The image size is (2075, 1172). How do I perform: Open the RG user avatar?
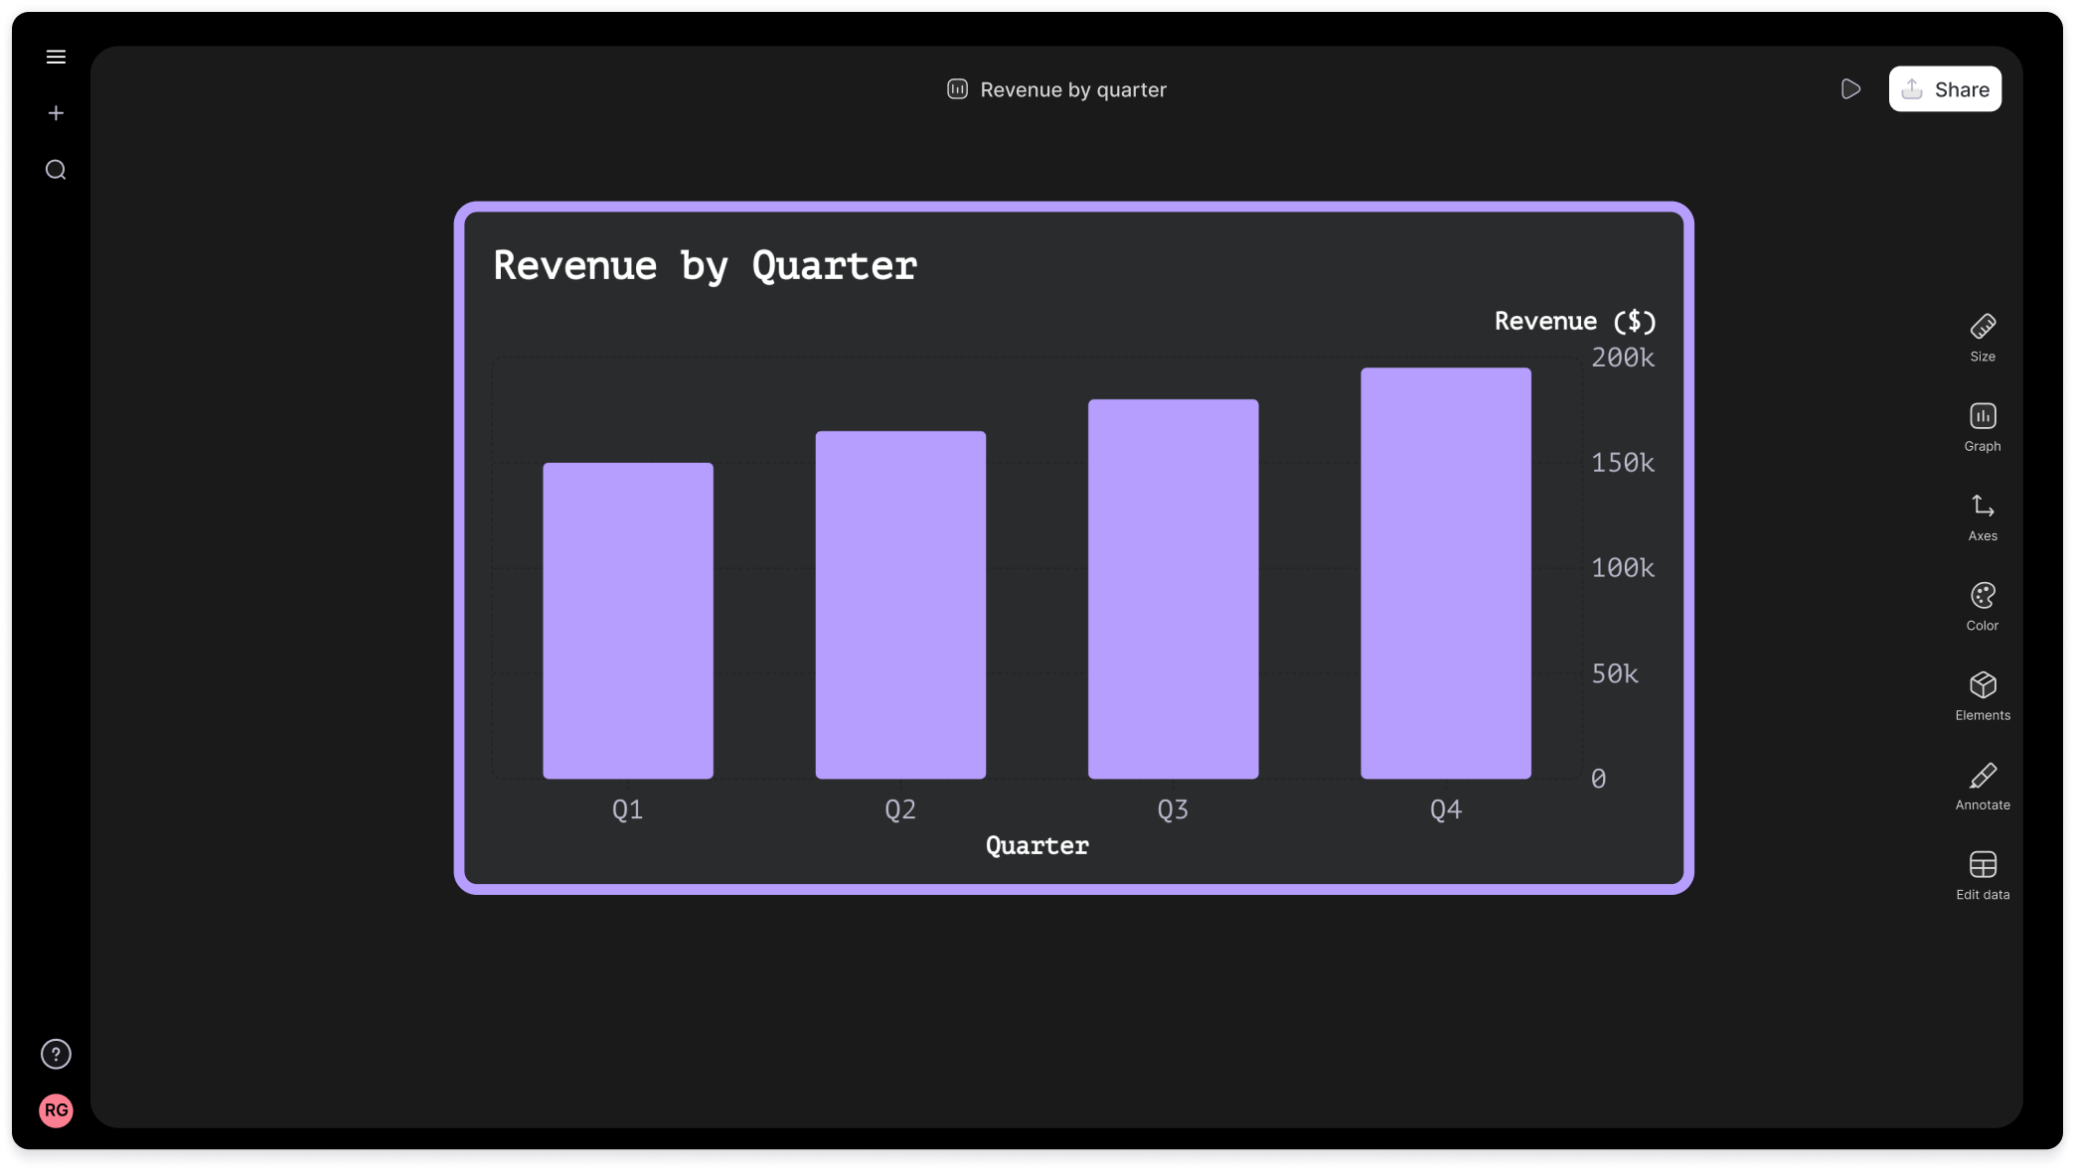56,1110
